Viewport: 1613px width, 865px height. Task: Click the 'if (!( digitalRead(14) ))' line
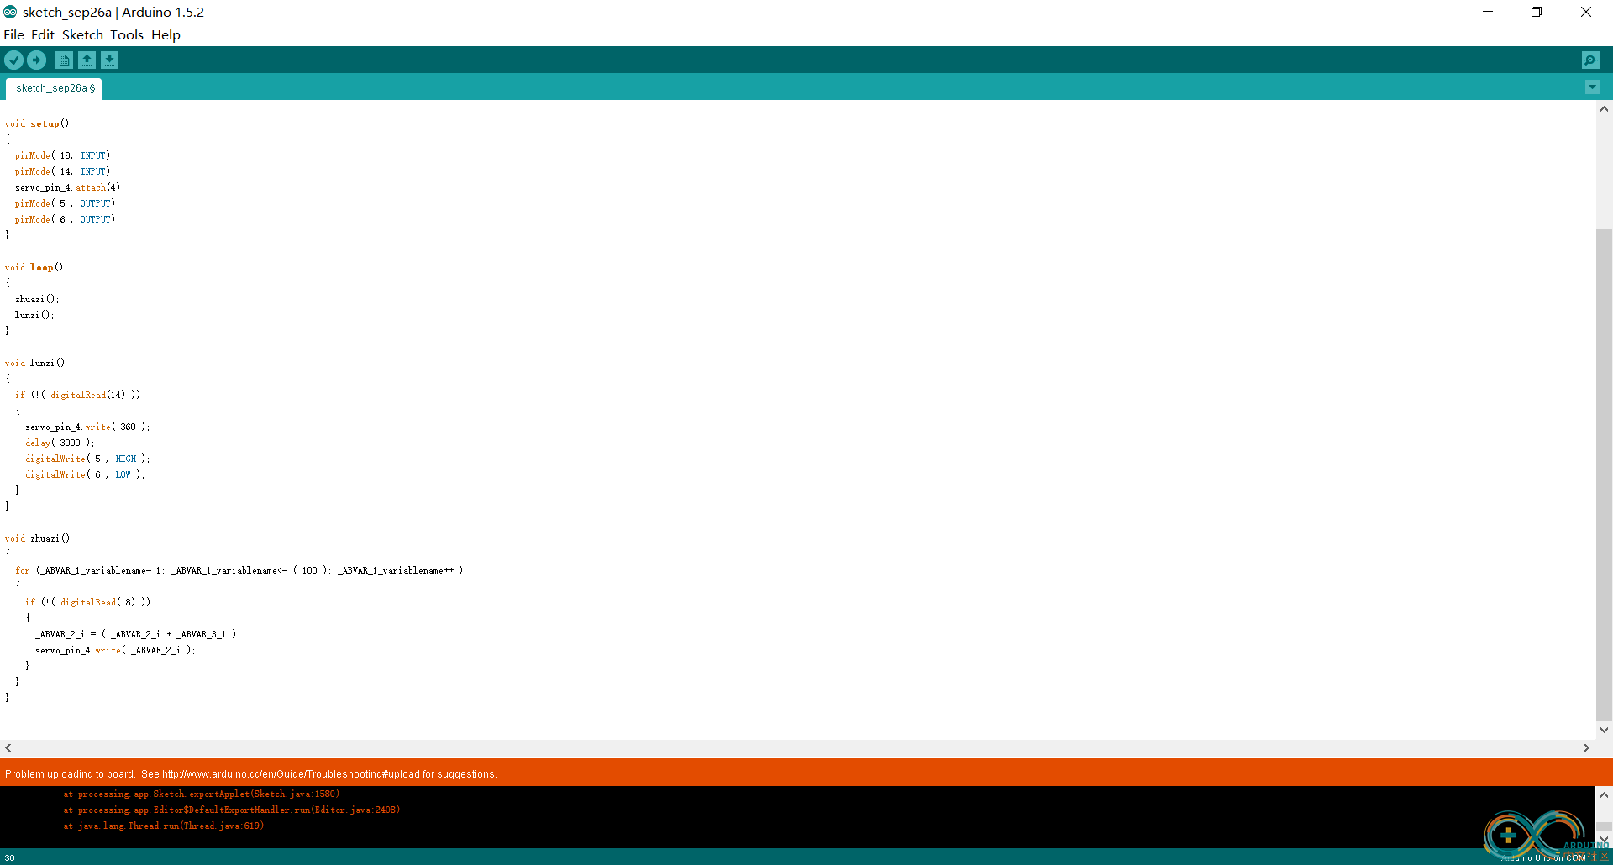(77, 395)
